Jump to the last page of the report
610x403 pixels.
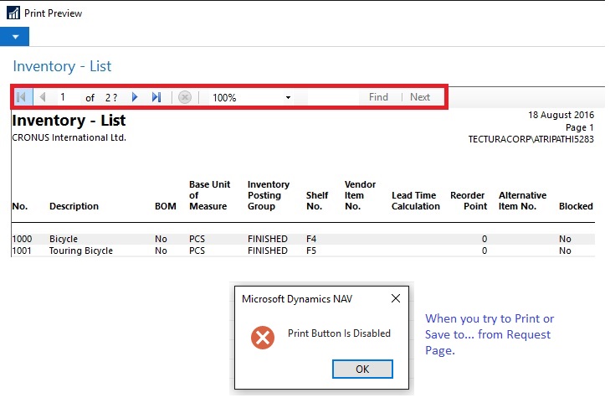pos(156,97)
